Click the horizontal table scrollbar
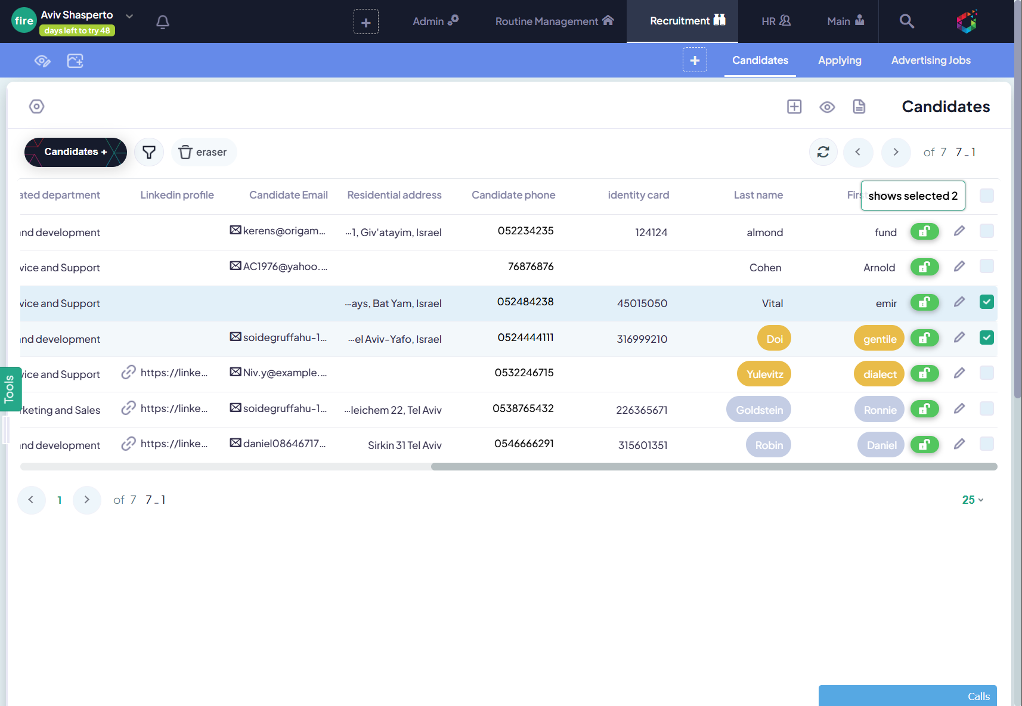Image resolution: width=1022 pixels, height=706 pixels. 714,467
